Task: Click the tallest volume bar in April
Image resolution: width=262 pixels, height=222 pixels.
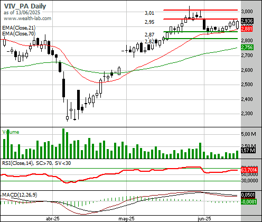Action: (x=63, y=143)
